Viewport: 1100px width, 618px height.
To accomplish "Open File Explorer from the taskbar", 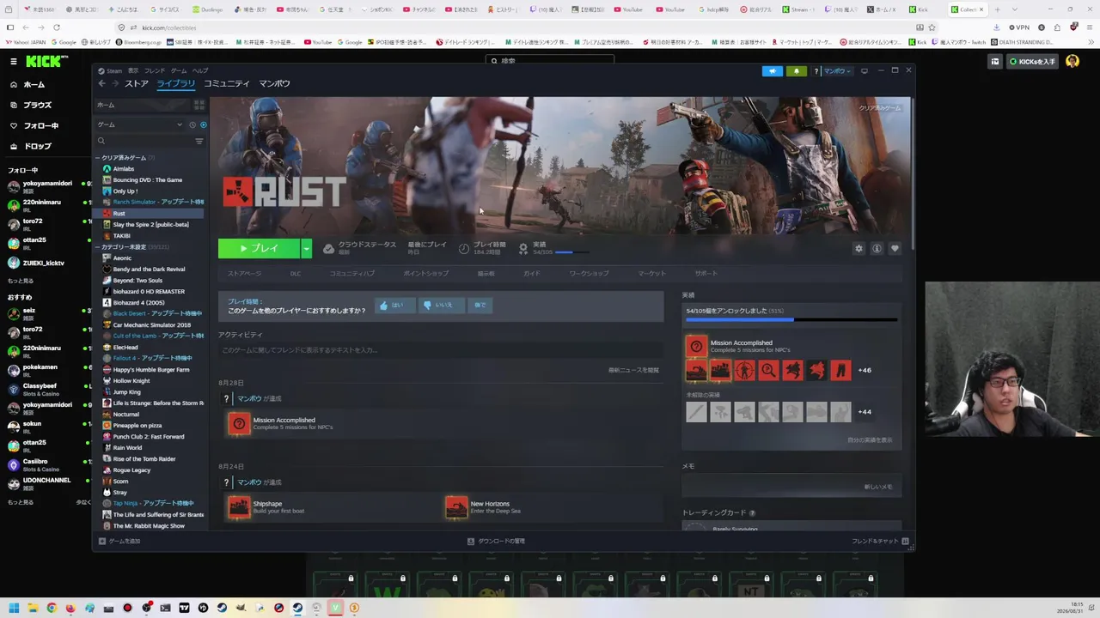I will click(x=33, y=609).
